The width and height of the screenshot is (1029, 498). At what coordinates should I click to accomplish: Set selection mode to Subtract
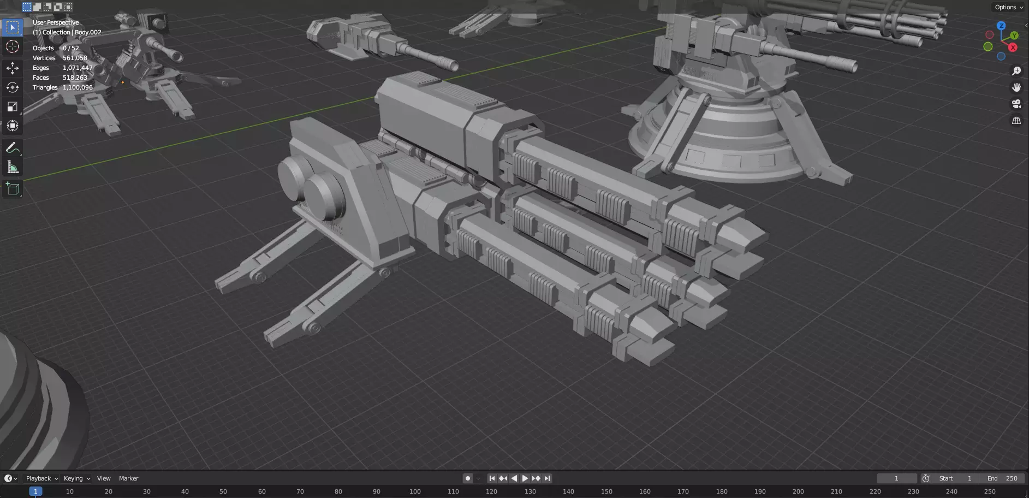[47, 7]
